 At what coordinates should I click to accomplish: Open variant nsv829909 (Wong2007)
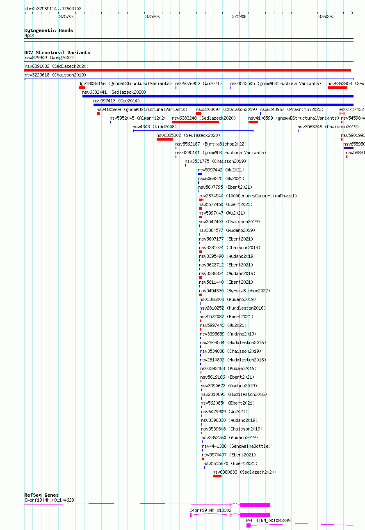pyautogui.click(x=49, y=58)
